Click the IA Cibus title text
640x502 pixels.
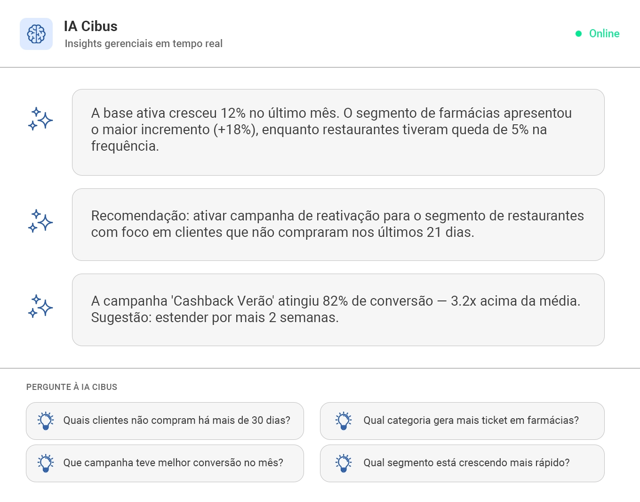91,26
